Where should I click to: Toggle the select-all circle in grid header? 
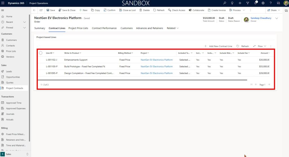(x=41, y=53)
